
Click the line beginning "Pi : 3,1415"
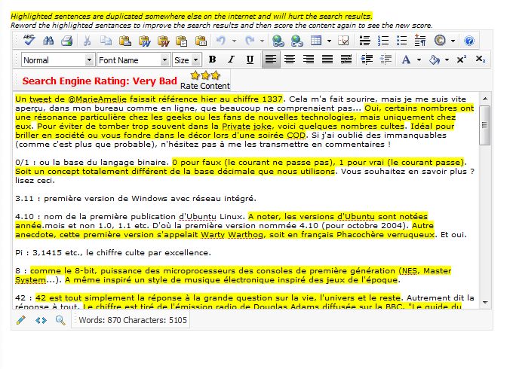pyautogui.click(x=113, y=253)
